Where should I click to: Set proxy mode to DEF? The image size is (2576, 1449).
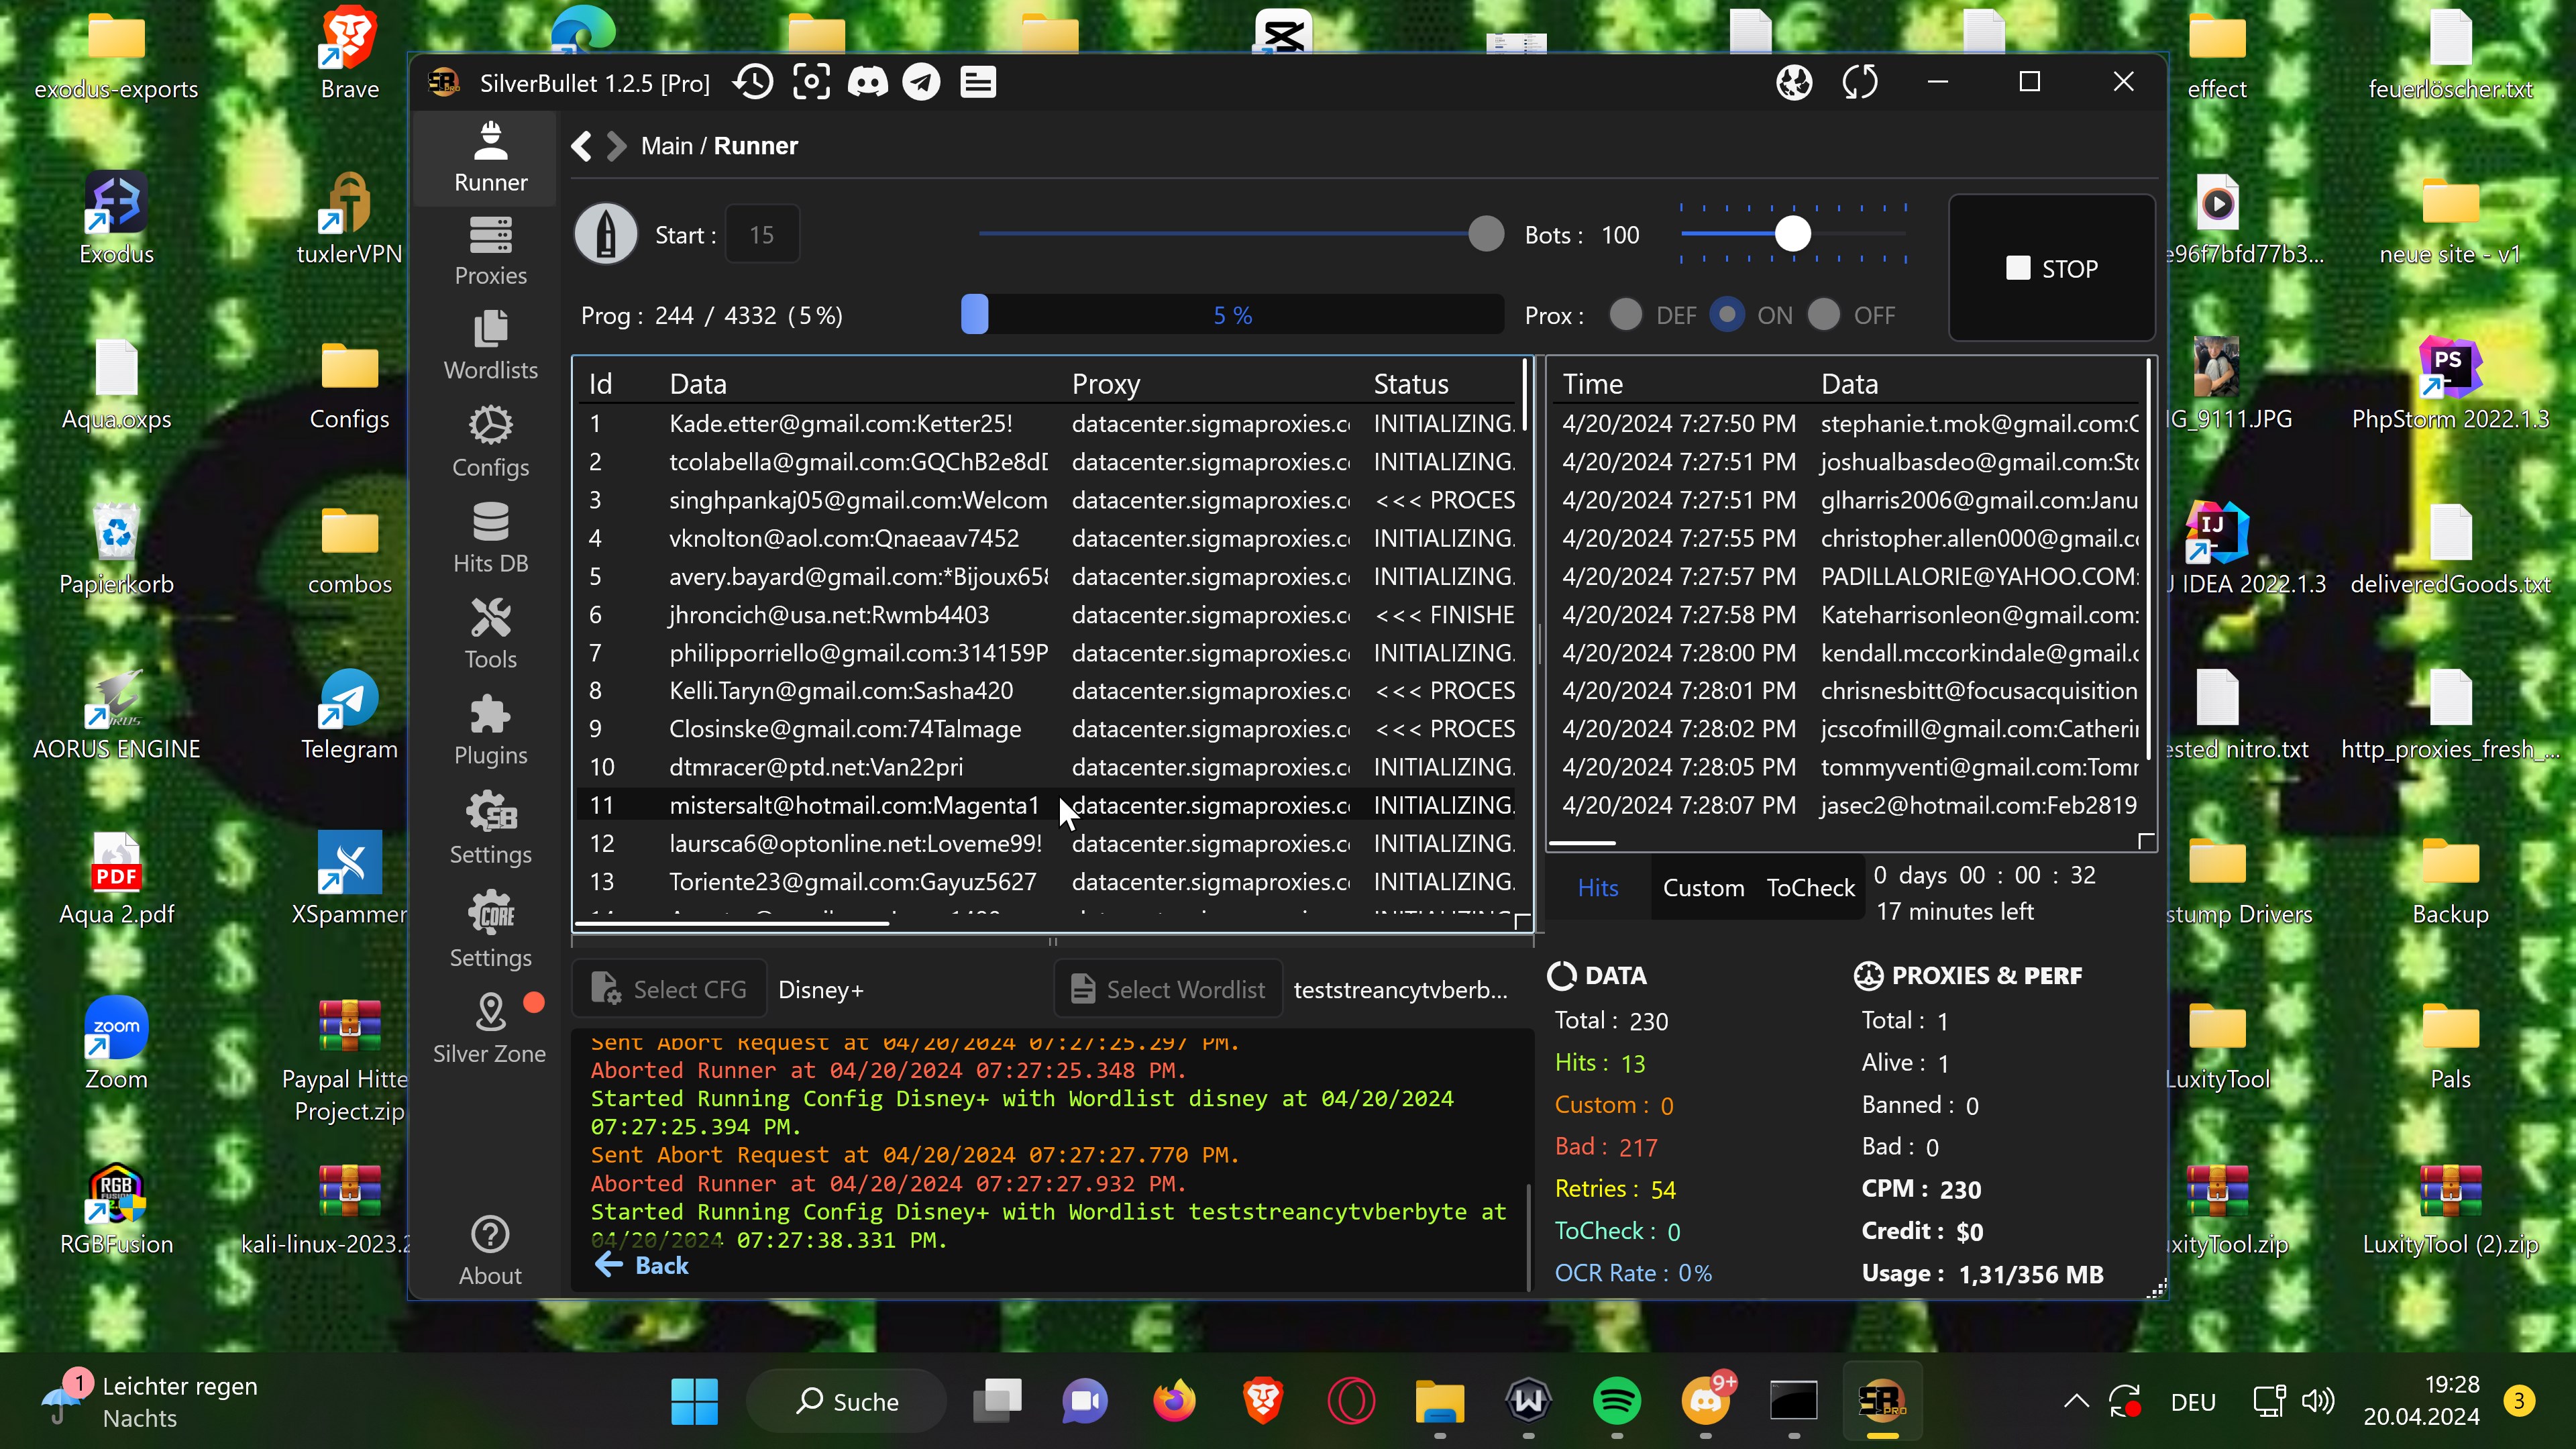coord(1626,315)
